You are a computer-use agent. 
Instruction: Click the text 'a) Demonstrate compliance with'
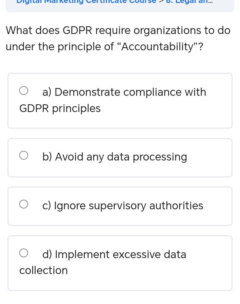tap(124, 92)
